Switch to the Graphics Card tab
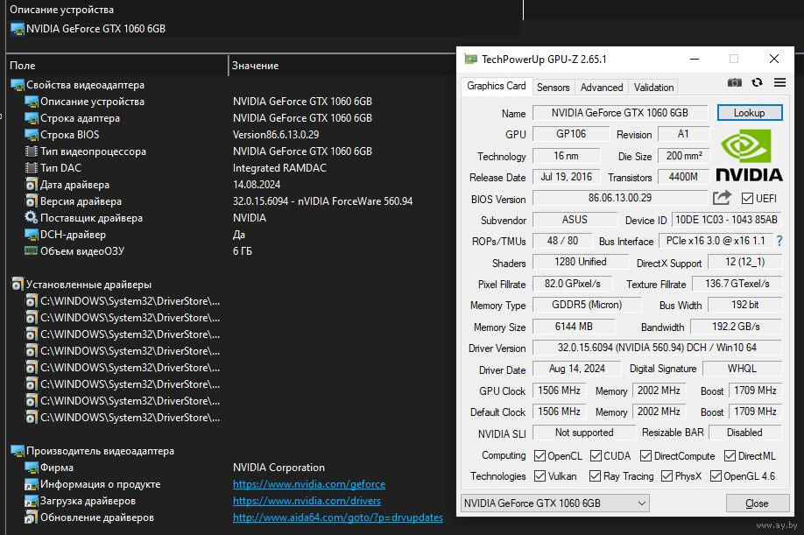804x535 pixels. (x=496, y=86)
